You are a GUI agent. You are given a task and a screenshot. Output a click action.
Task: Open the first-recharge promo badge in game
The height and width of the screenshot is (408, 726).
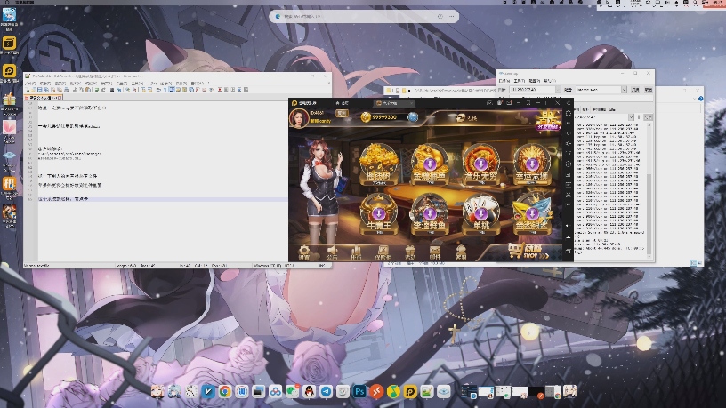point(548,120)
